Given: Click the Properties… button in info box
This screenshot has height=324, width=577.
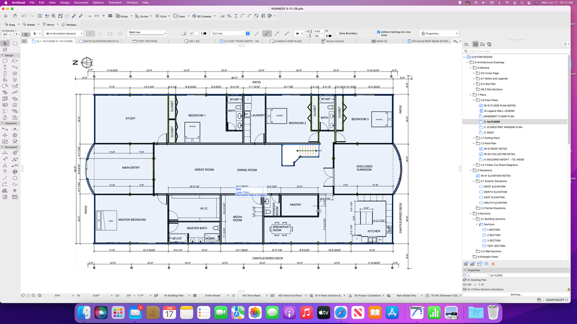Looking at the screenshot, I should pyautogui.click(x=439, y=33).
